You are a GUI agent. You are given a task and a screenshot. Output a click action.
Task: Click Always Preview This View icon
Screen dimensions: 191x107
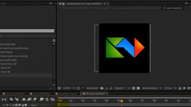click(59, 88)
